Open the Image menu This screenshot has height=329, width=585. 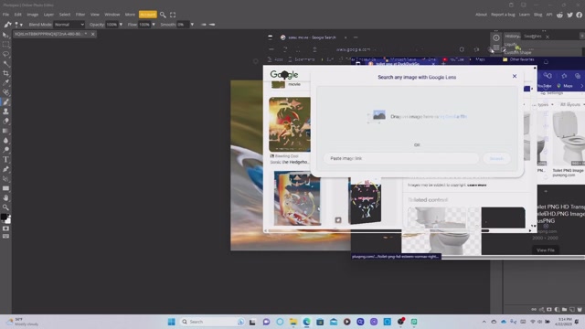[33, 15]
